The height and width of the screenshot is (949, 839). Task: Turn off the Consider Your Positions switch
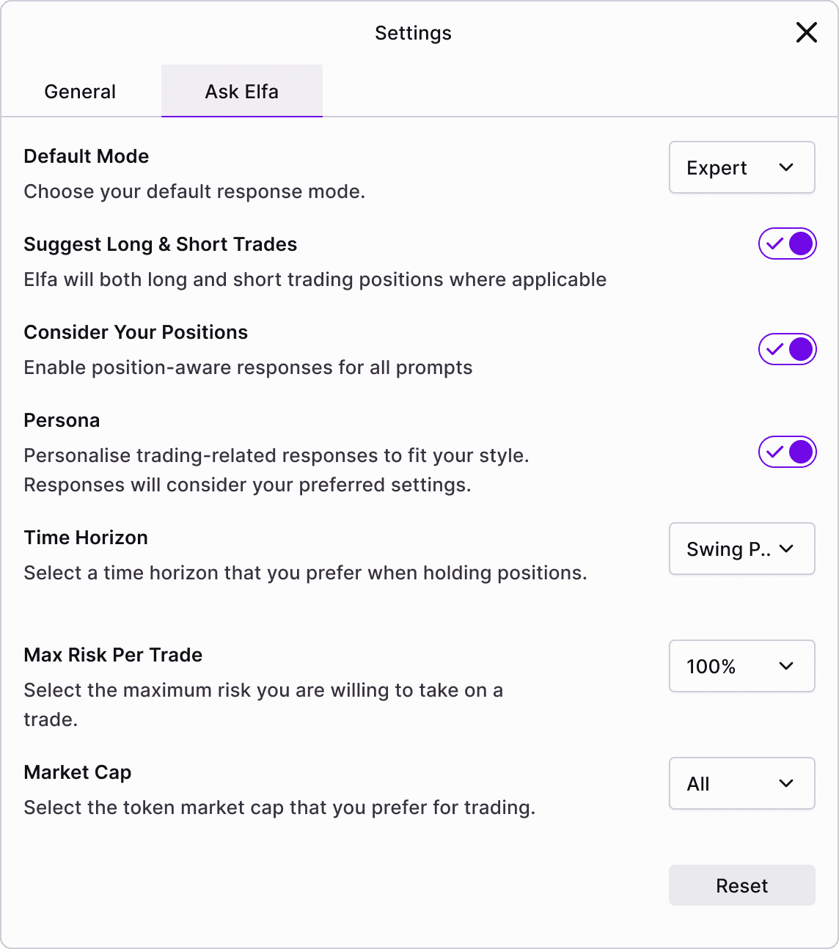coord(787,349)
